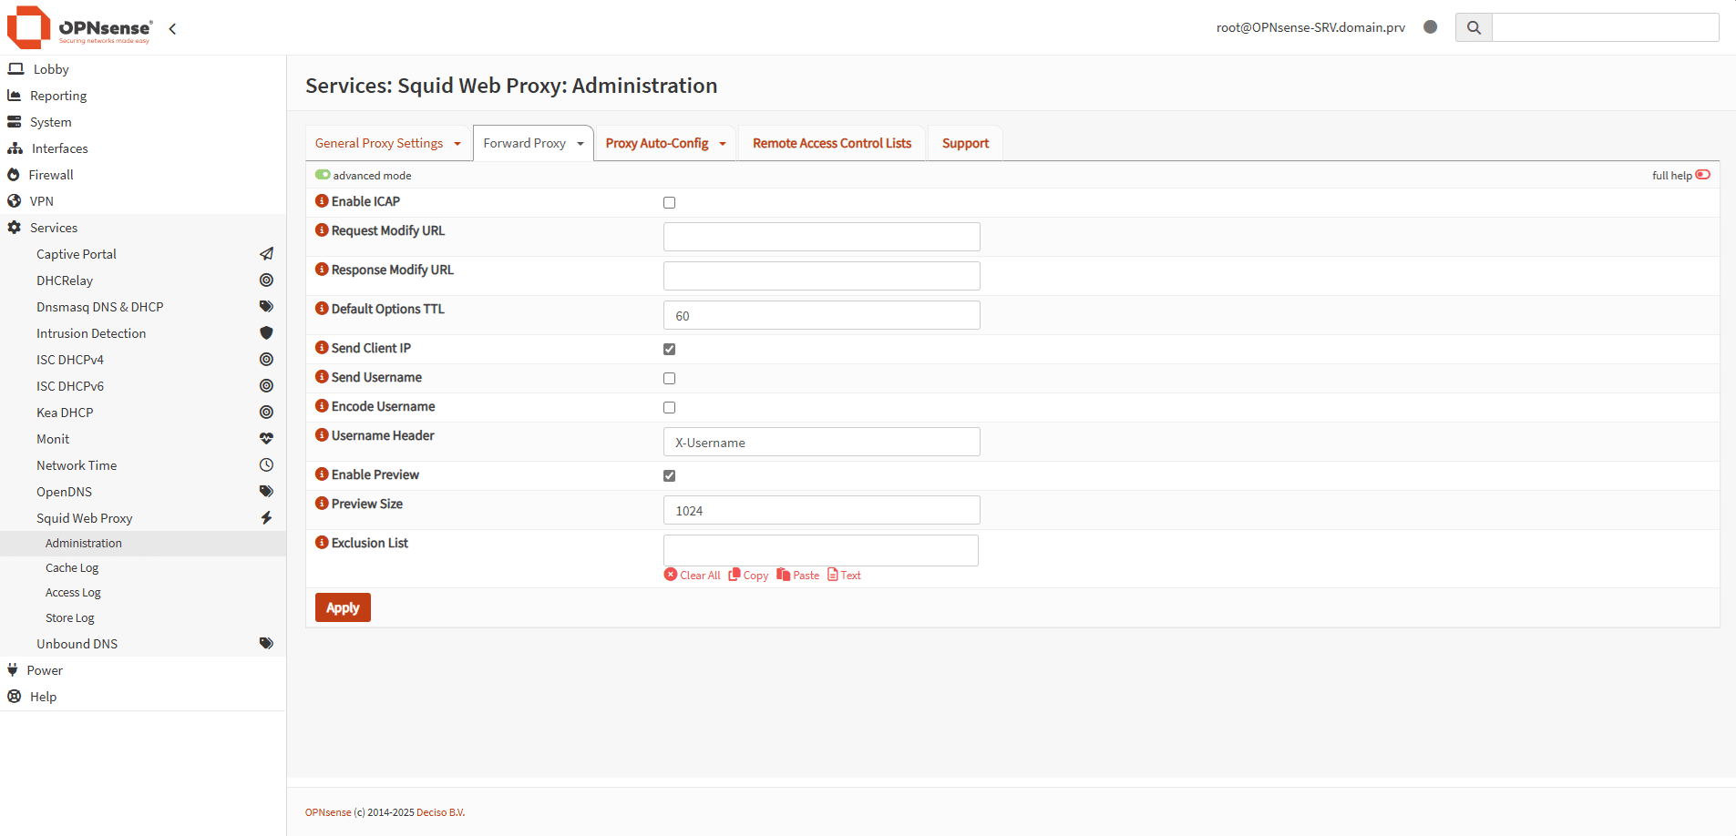Viewport: 1736px width, 836px height.
Task: Click the Network Time clock icon
Action: tap(266, 465)
